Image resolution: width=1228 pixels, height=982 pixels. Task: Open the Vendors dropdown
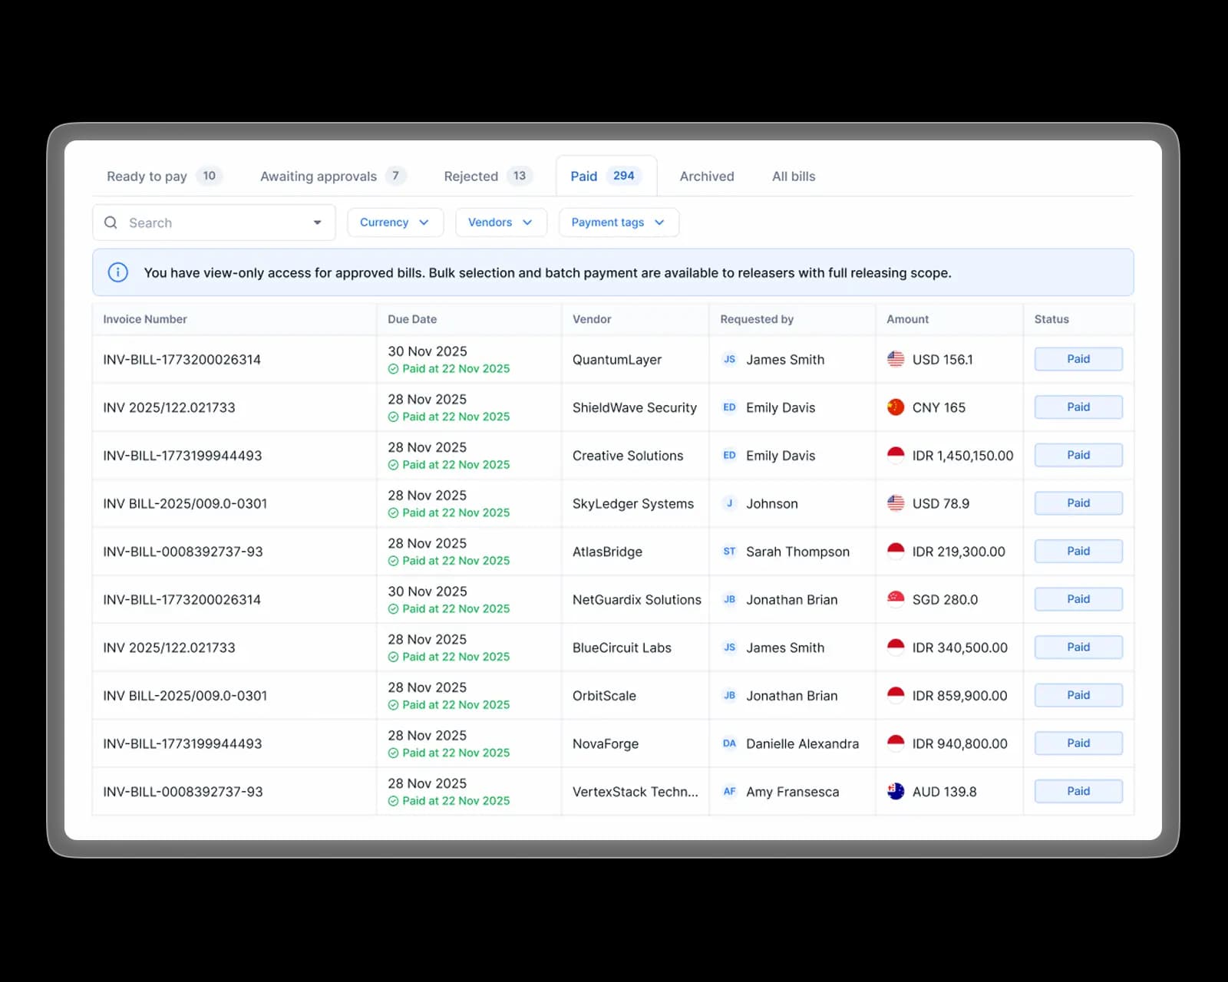(500, 222)
